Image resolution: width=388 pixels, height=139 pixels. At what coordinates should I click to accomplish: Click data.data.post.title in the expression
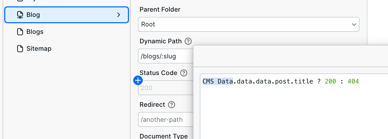point(275,81)
